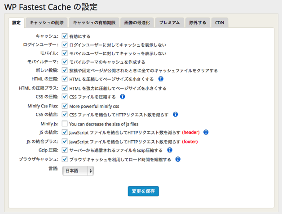Toggle CSS の結合 checkbox
The height and width of the screenshot is (214, 282).
click(65, 114)
